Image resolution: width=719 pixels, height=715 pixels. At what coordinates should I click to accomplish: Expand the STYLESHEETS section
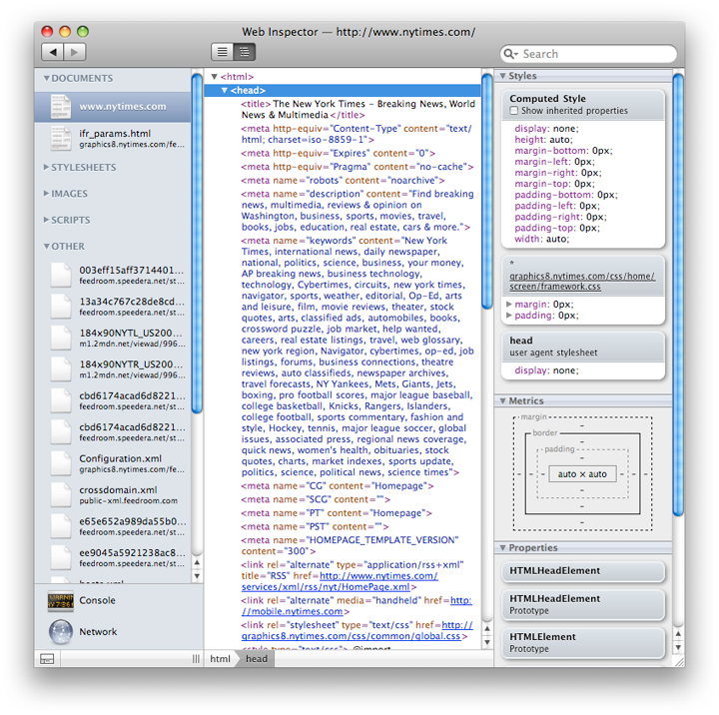click(x=46, y=168)
